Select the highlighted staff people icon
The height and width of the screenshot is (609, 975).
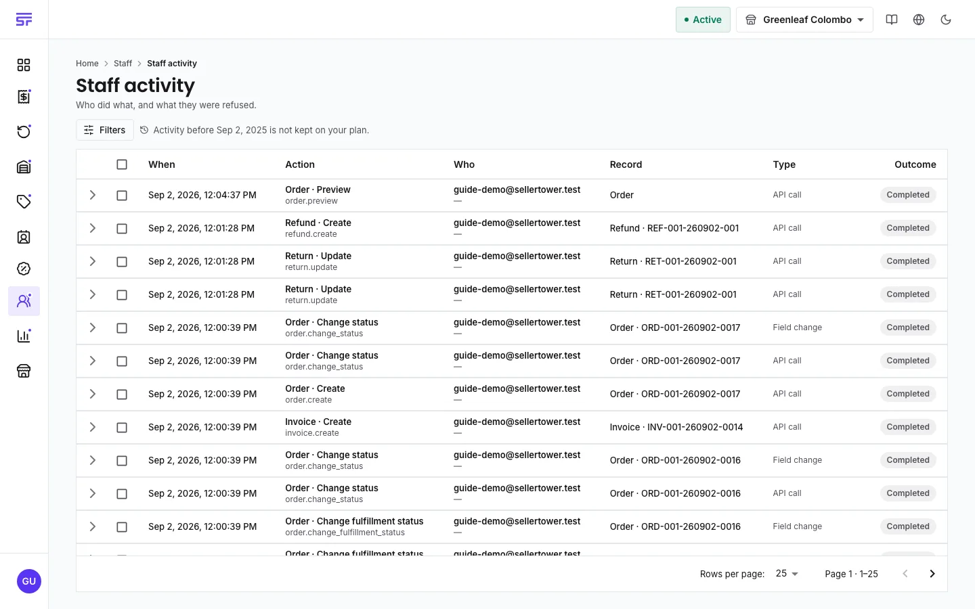click(24, 301)
